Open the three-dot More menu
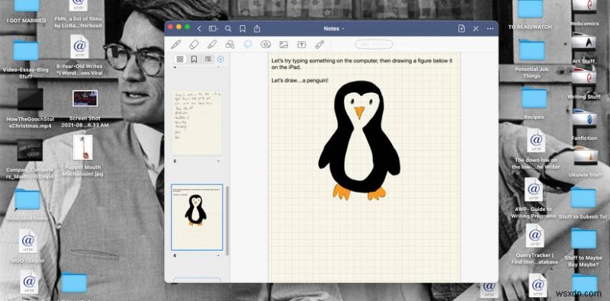This screenshot has width=610, height=301. 490,29
